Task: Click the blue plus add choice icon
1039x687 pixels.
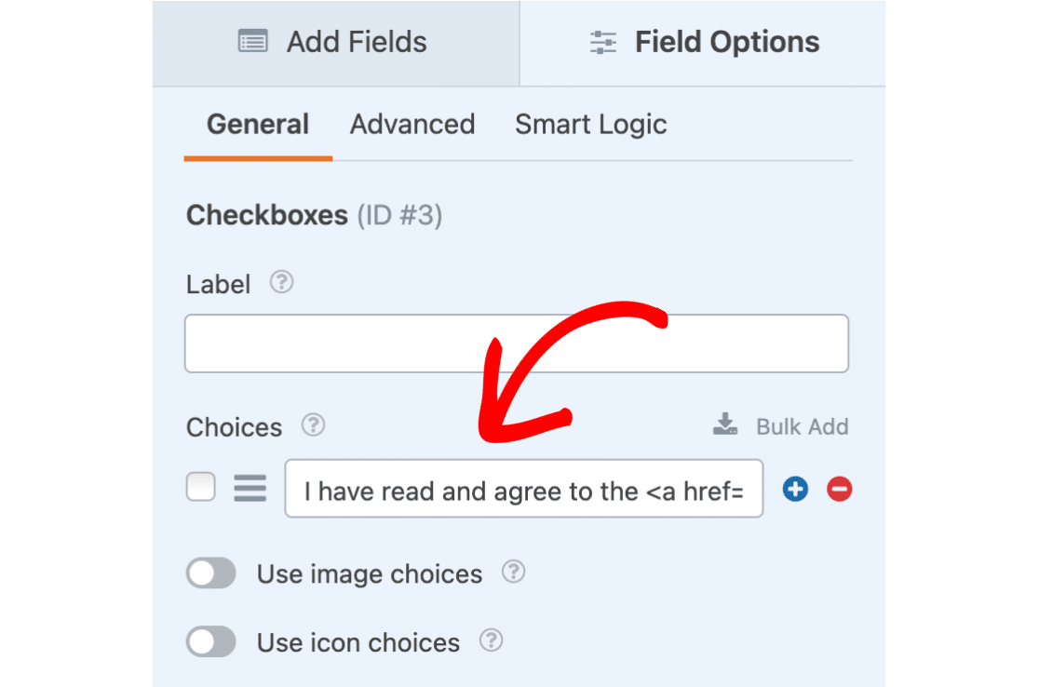Action: click(795, 489)
